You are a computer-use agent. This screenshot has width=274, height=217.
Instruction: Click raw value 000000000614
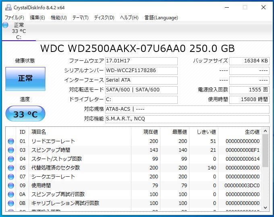[x=243, y=159]
